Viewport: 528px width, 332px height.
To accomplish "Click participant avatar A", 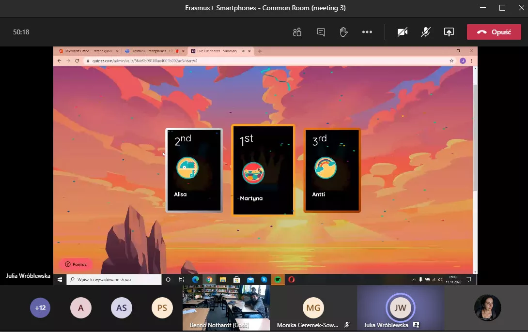I will 81,308.
